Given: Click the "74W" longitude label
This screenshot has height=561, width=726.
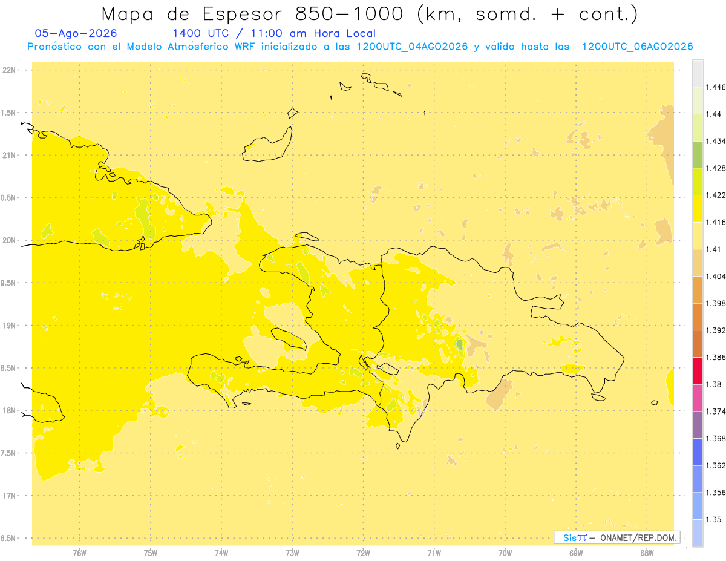Looking at the screenshot, I should [221, 553].
